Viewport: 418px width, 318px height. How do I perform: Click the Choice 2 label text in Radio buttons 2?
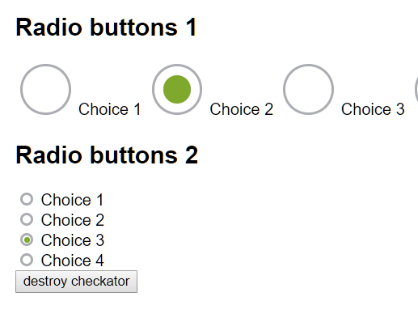73,220
